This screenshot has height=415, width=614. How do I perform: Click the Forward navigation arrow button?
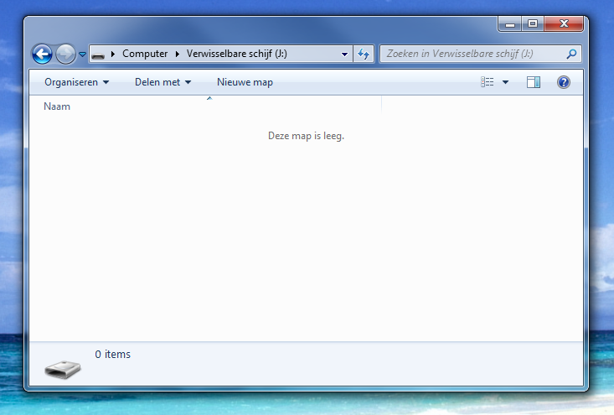point(65,54)
